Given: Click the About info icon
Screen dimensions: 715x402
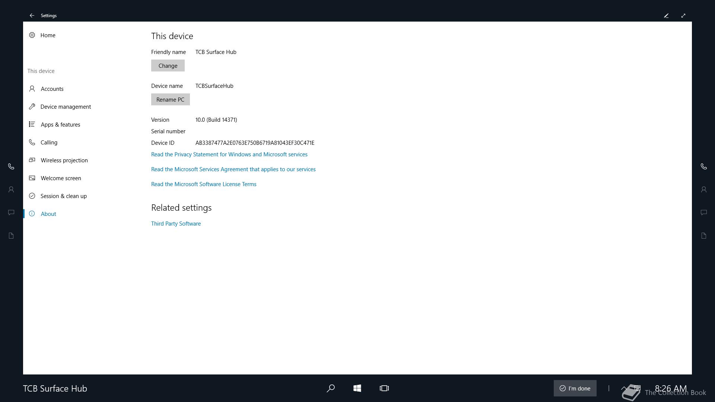Looking at the screenshot, I should (x=32, y=214).
